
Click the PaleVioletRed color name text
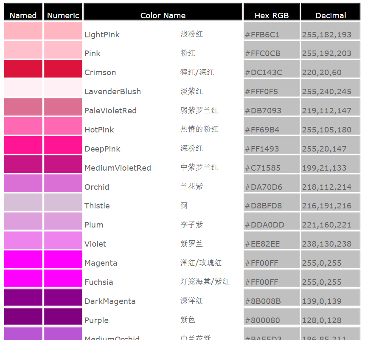pyautogui.click(x=110, y=111)
